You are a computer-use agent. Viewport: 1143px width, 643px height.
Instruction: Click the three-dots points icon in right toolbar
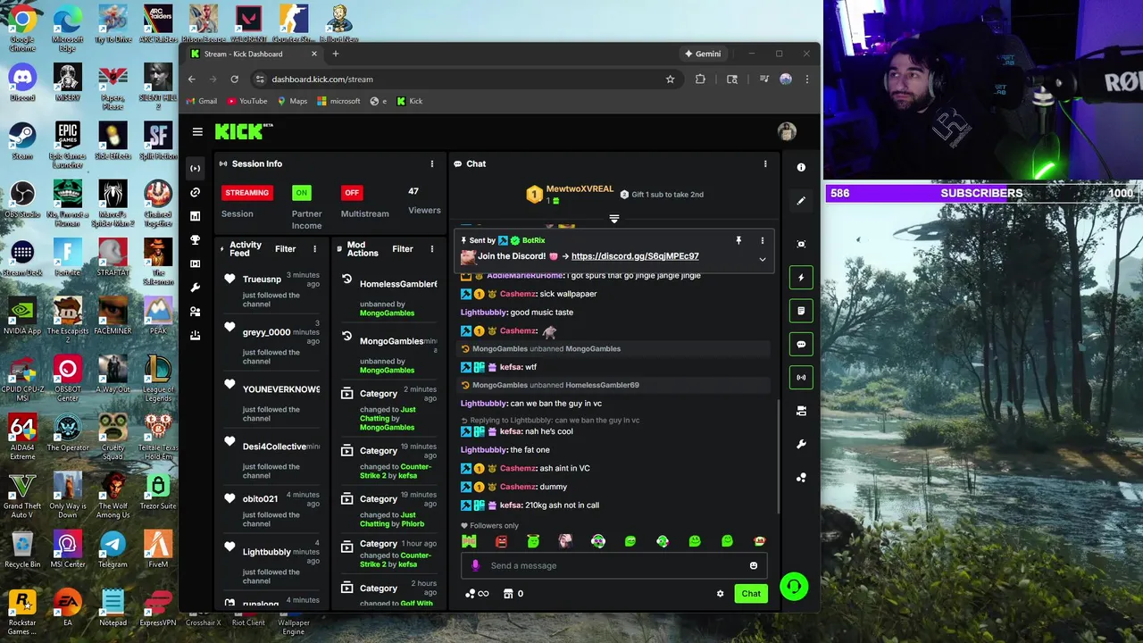pyautogui.click(x=801, y=478)
